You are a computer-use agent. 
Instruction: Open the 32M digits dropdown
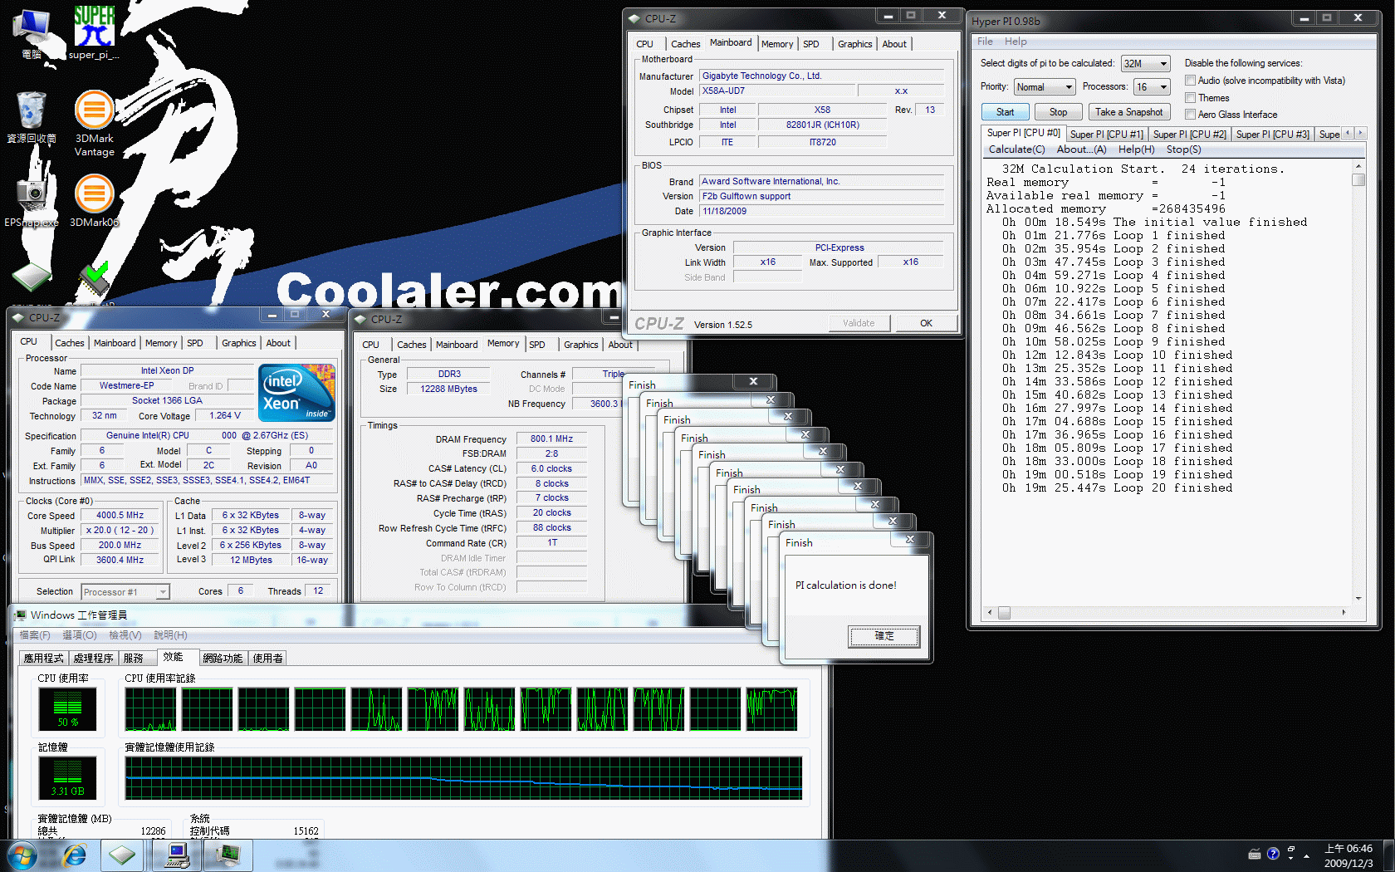coord(1145,64)
